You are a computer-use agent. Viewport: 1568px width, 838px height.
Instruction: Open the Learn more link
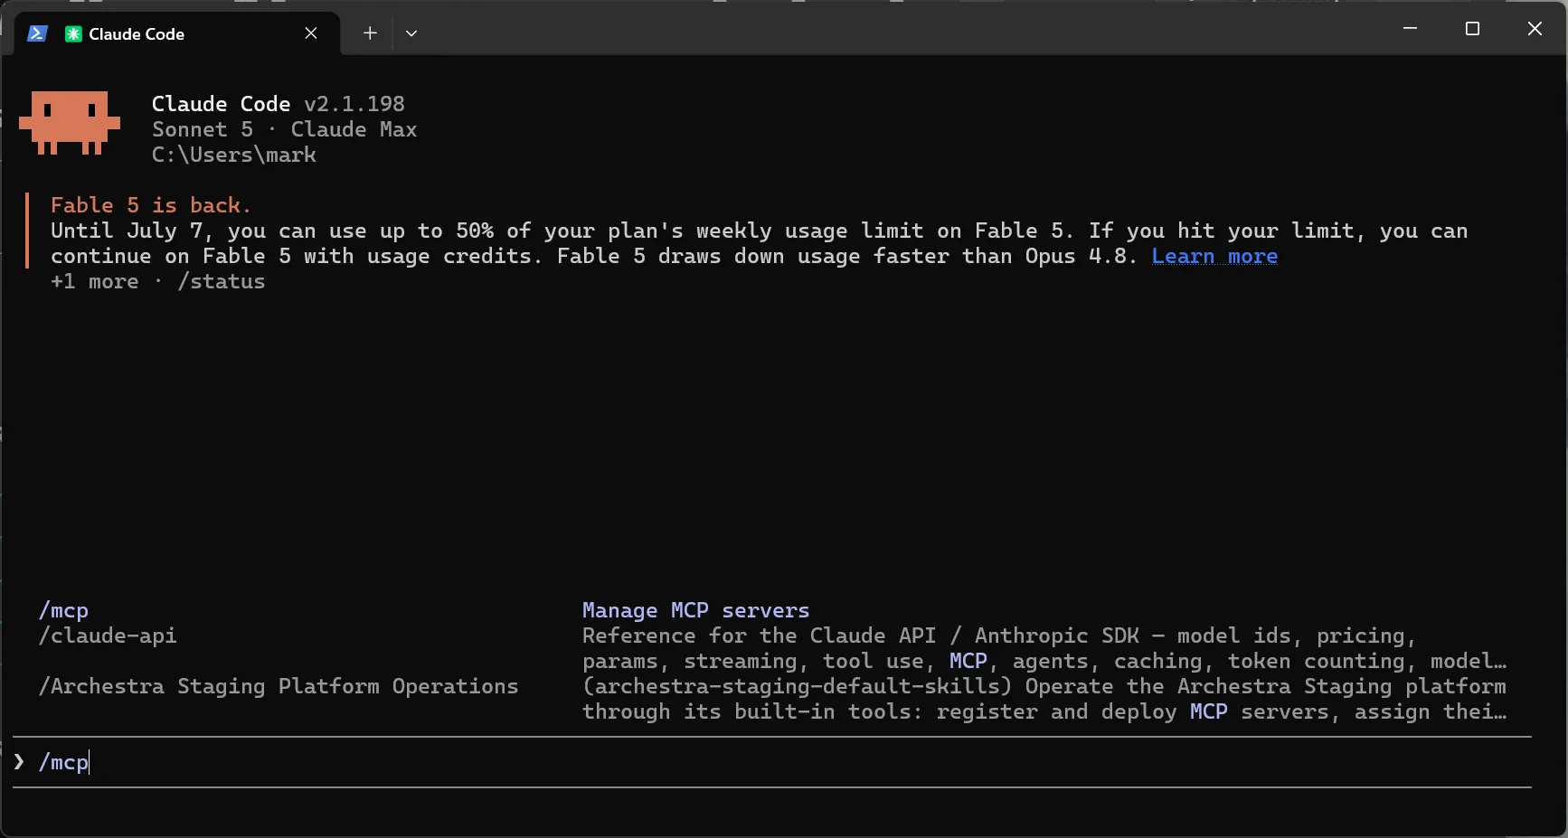1214,257
